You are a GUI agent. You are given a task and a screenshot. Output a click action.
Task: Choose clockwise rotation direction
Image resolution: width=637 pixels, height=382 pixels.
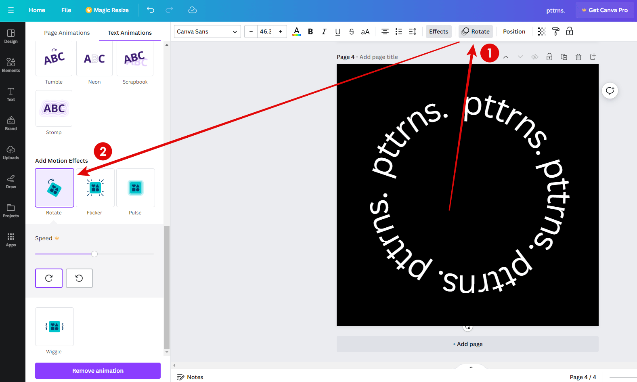coord(49,278)
